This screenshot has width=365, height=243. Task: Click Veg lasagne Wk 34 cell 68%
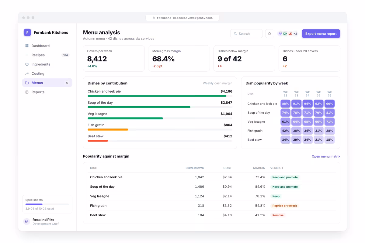(x=308, y=122)
